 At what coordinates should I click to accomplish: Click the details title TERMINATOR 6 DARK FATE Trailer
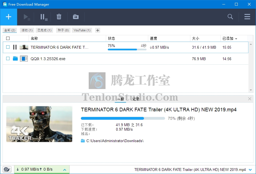[159, 110]
